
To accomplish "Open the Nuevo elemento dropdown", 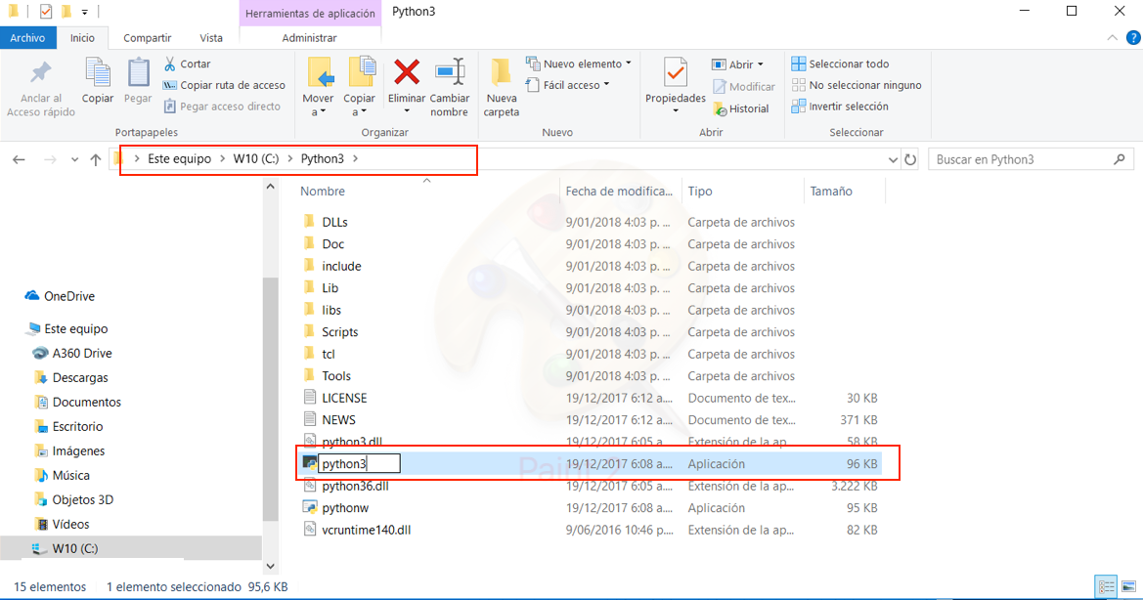I will coord(579,64).
